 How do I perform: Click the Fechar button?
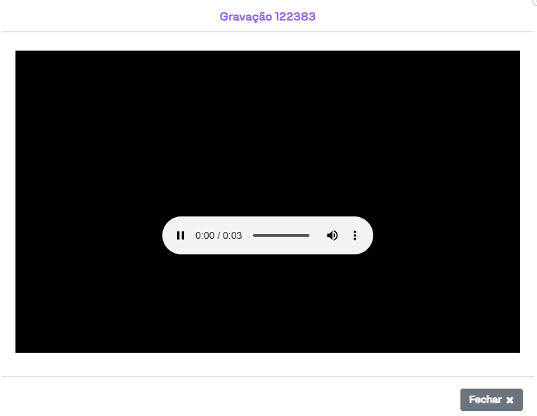coord(491,400)
